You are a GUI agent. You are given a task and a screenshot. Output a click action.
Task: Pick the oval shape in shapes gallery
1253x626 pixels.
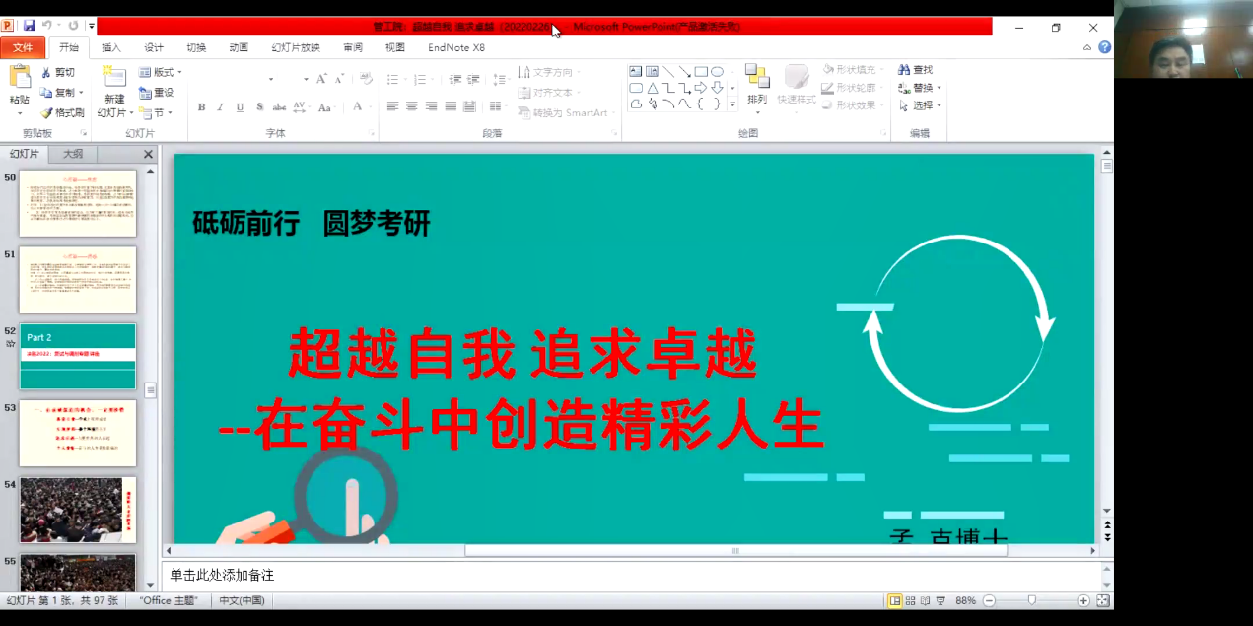tap(717, 72)
